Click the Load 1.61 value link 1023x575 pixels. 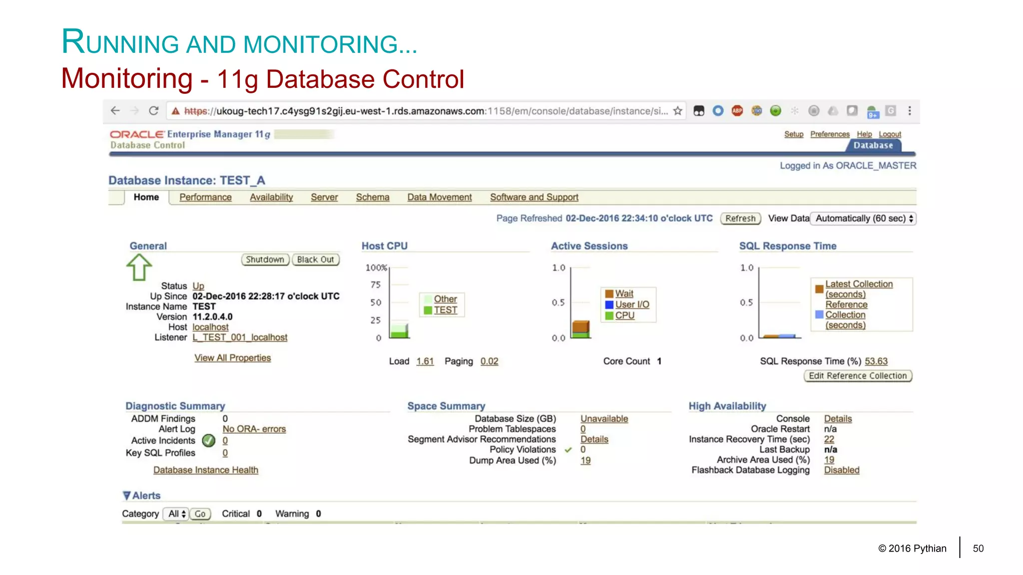click(425, 361)
